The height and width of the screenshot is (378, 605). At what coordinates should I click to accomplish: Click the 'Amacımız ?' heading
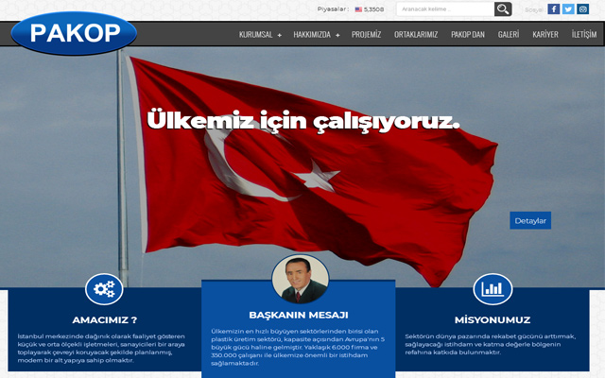(105, 320)
